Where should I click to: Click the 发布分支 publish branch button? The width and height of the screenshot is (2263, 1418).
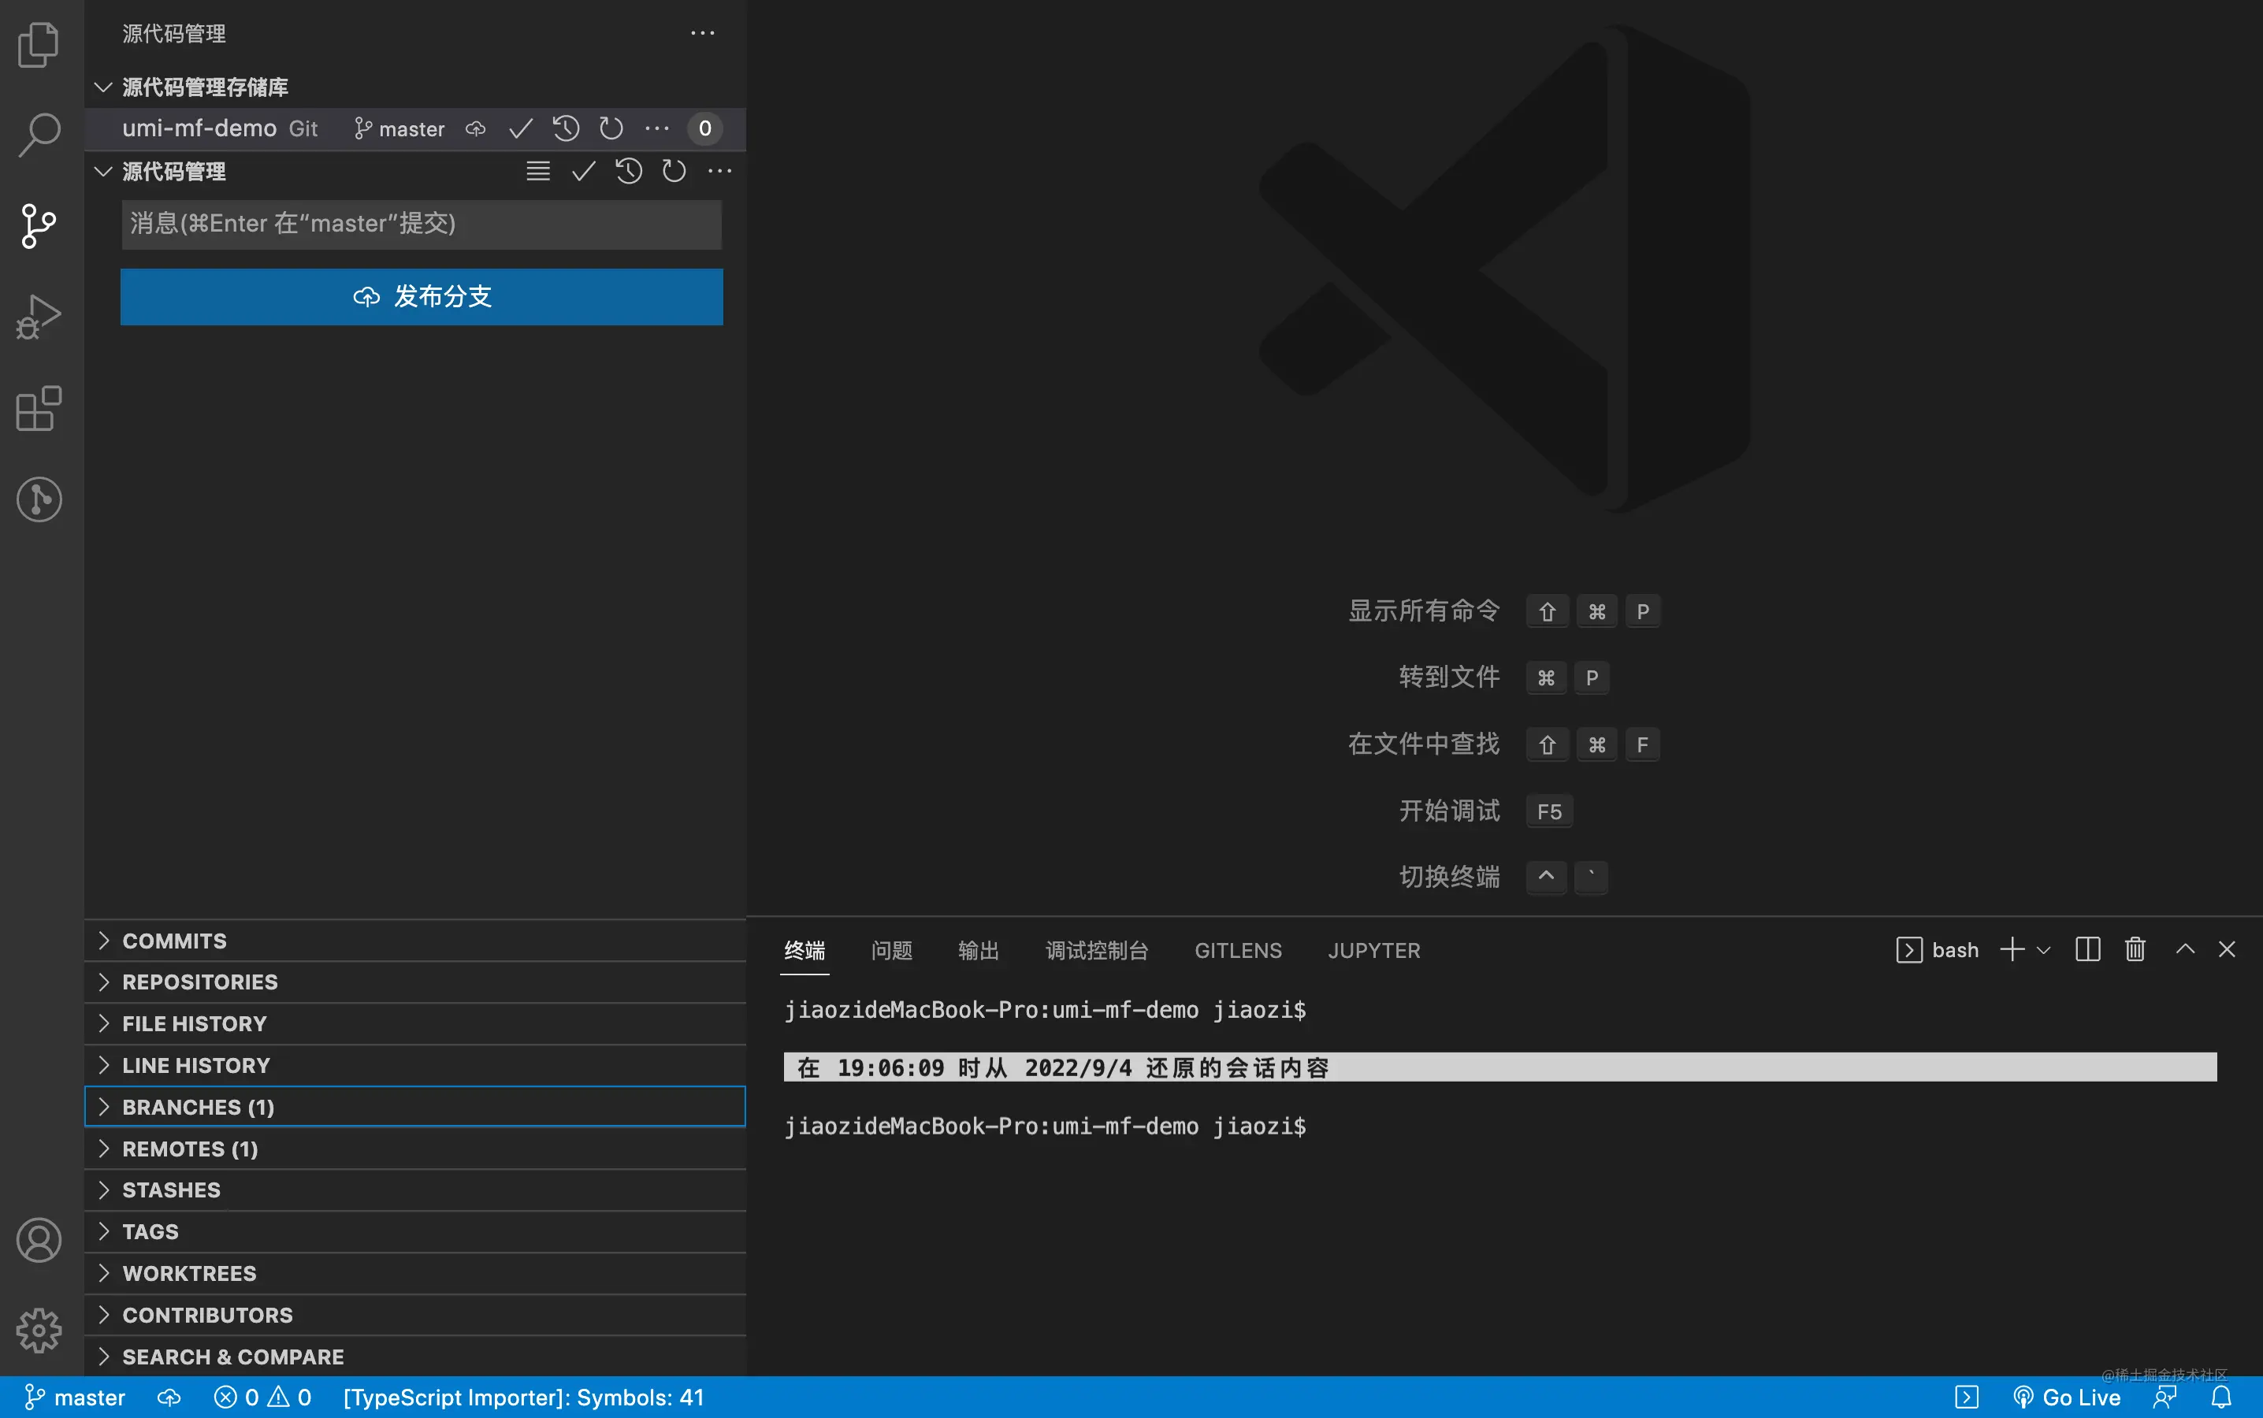(421, 296)
